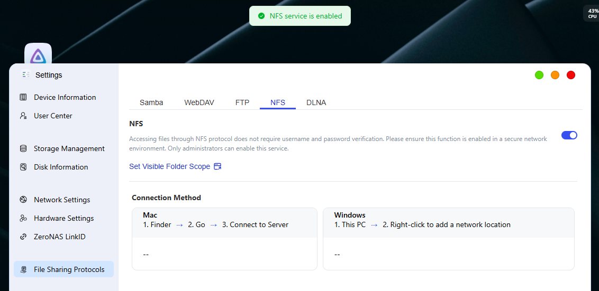Screen dimensions: 599x291
Task: Open Storage Management section
Action: point(64,148)
